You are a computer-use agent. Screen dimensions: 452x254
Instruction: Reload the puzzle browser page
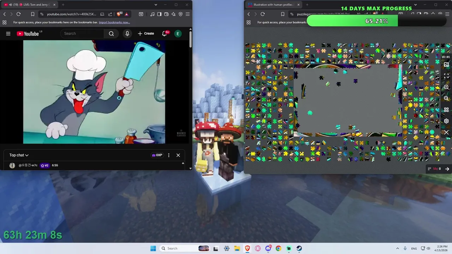click(262, 14)
